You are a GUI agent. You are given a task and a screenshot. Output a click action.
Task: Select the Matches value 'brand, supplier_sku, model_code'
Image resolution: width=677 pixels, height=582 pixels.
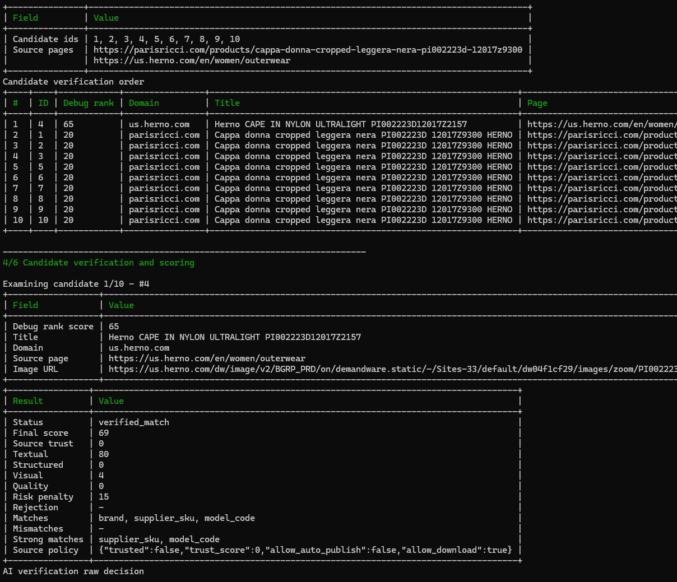[x=177, y=518]
